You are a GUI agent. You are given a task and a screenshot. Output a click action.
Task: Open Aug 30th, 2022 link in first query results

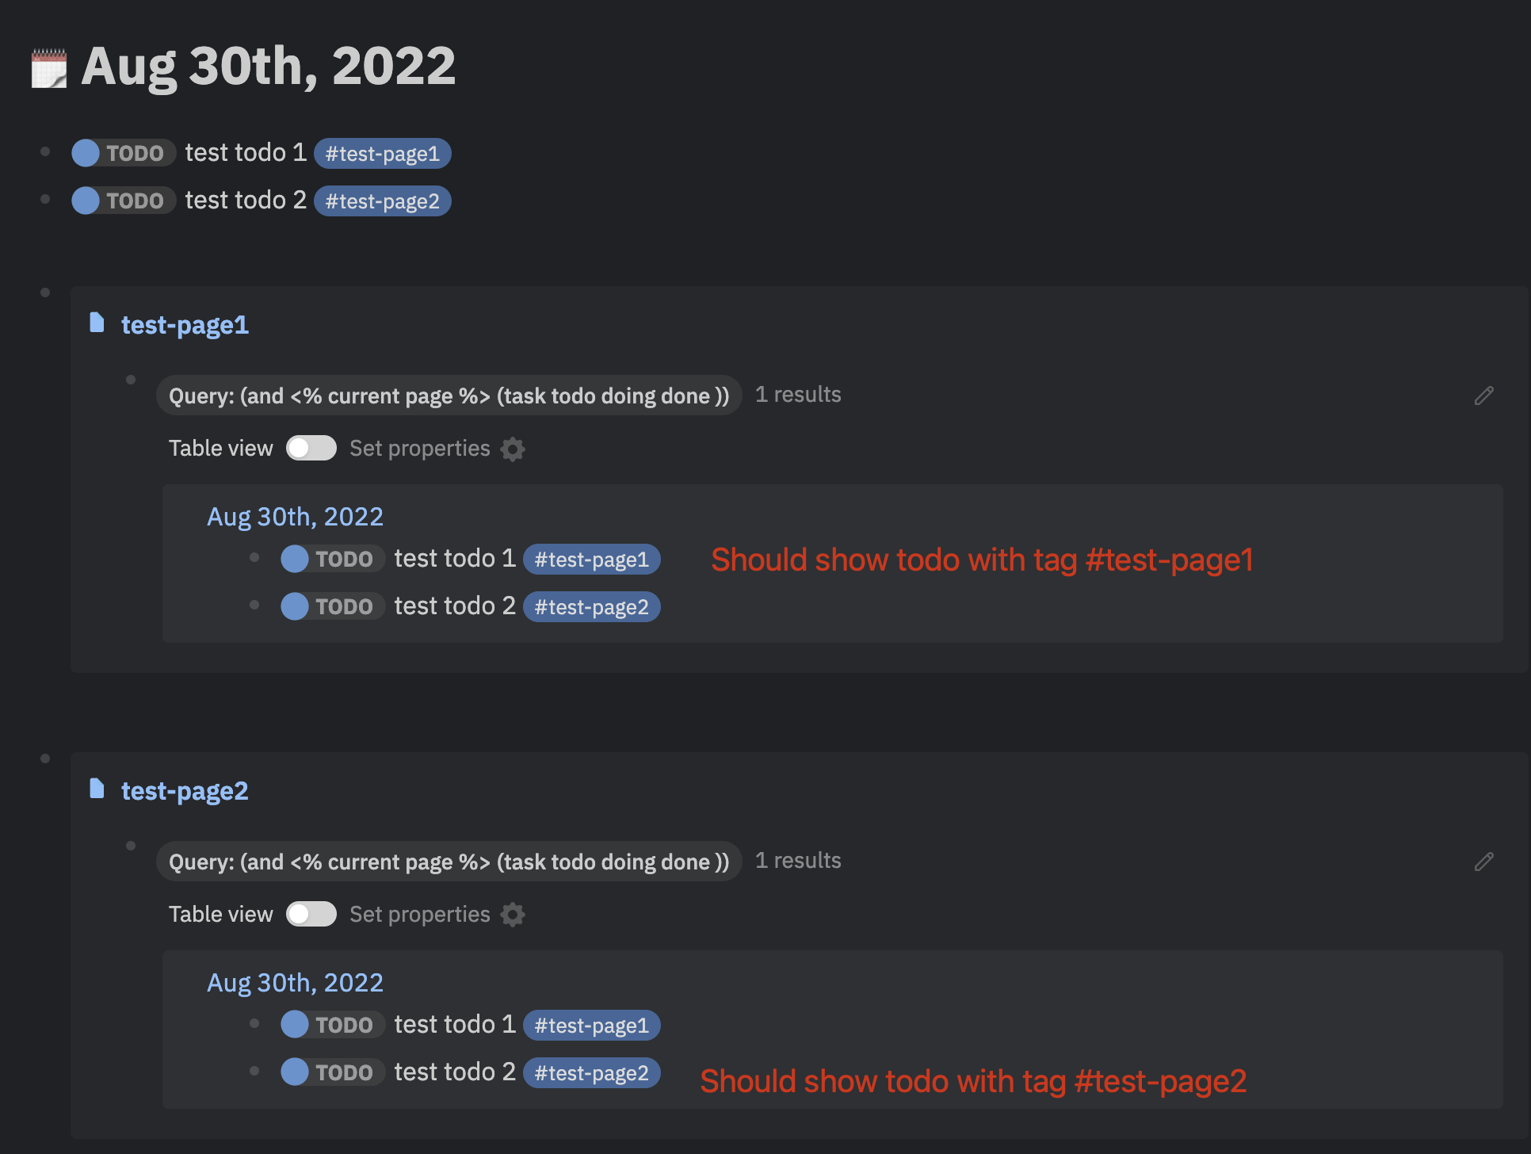[295, 516]
